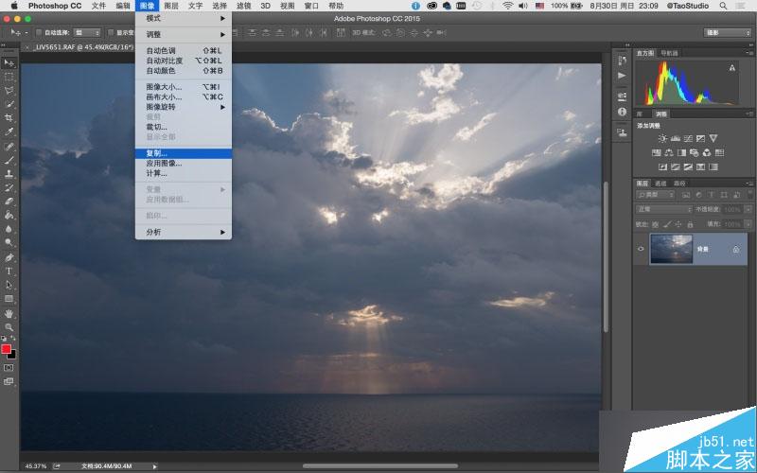Image resolution: width=757 pixels, height=473 pixels.
Task: Choose 复制... (Duplicate) from Image menu
Action: tap(184, 153)
